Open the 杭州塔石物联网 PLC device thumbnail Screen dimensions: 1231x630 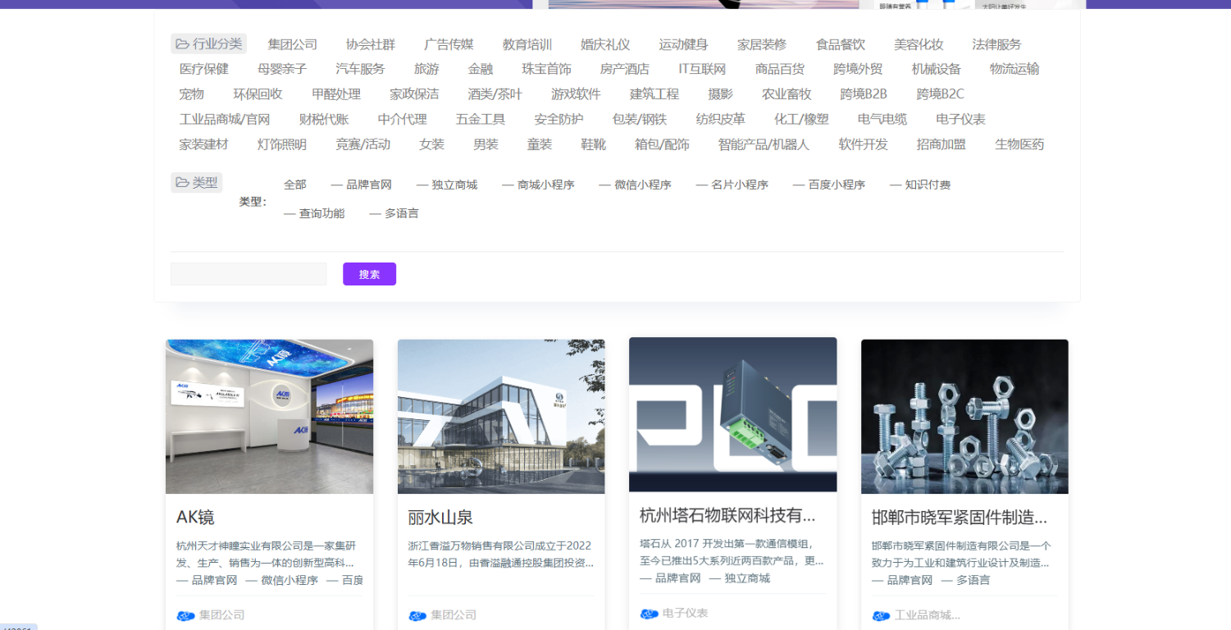[x=733, y=415]
